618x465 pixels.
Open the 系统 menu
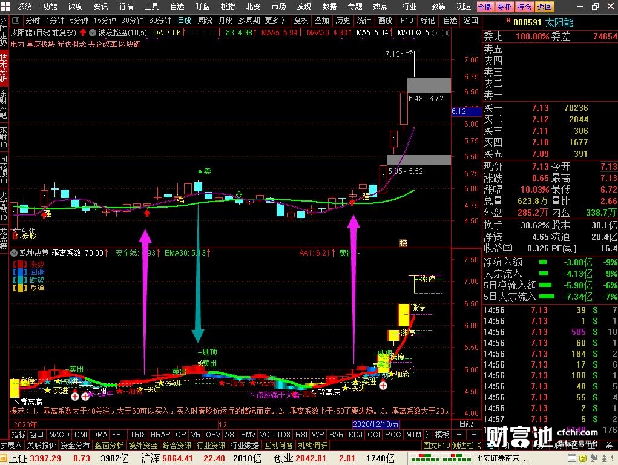pyautogui.click(x=24, y=6)
